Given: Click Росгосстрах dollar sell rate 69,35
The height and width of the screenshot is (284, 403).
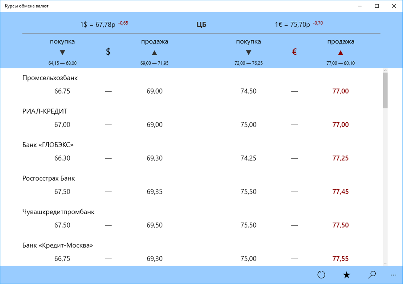Looking at the screenshot, I should point(154,192).
